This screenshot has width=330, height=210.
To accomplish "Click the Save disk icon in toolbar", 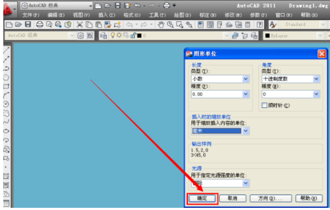I will pos(28,25).
